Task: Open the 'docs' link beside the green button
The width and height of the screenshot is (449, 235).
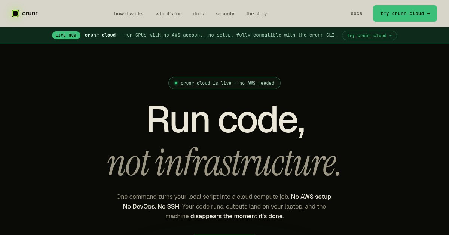Action: coord(356,13)
